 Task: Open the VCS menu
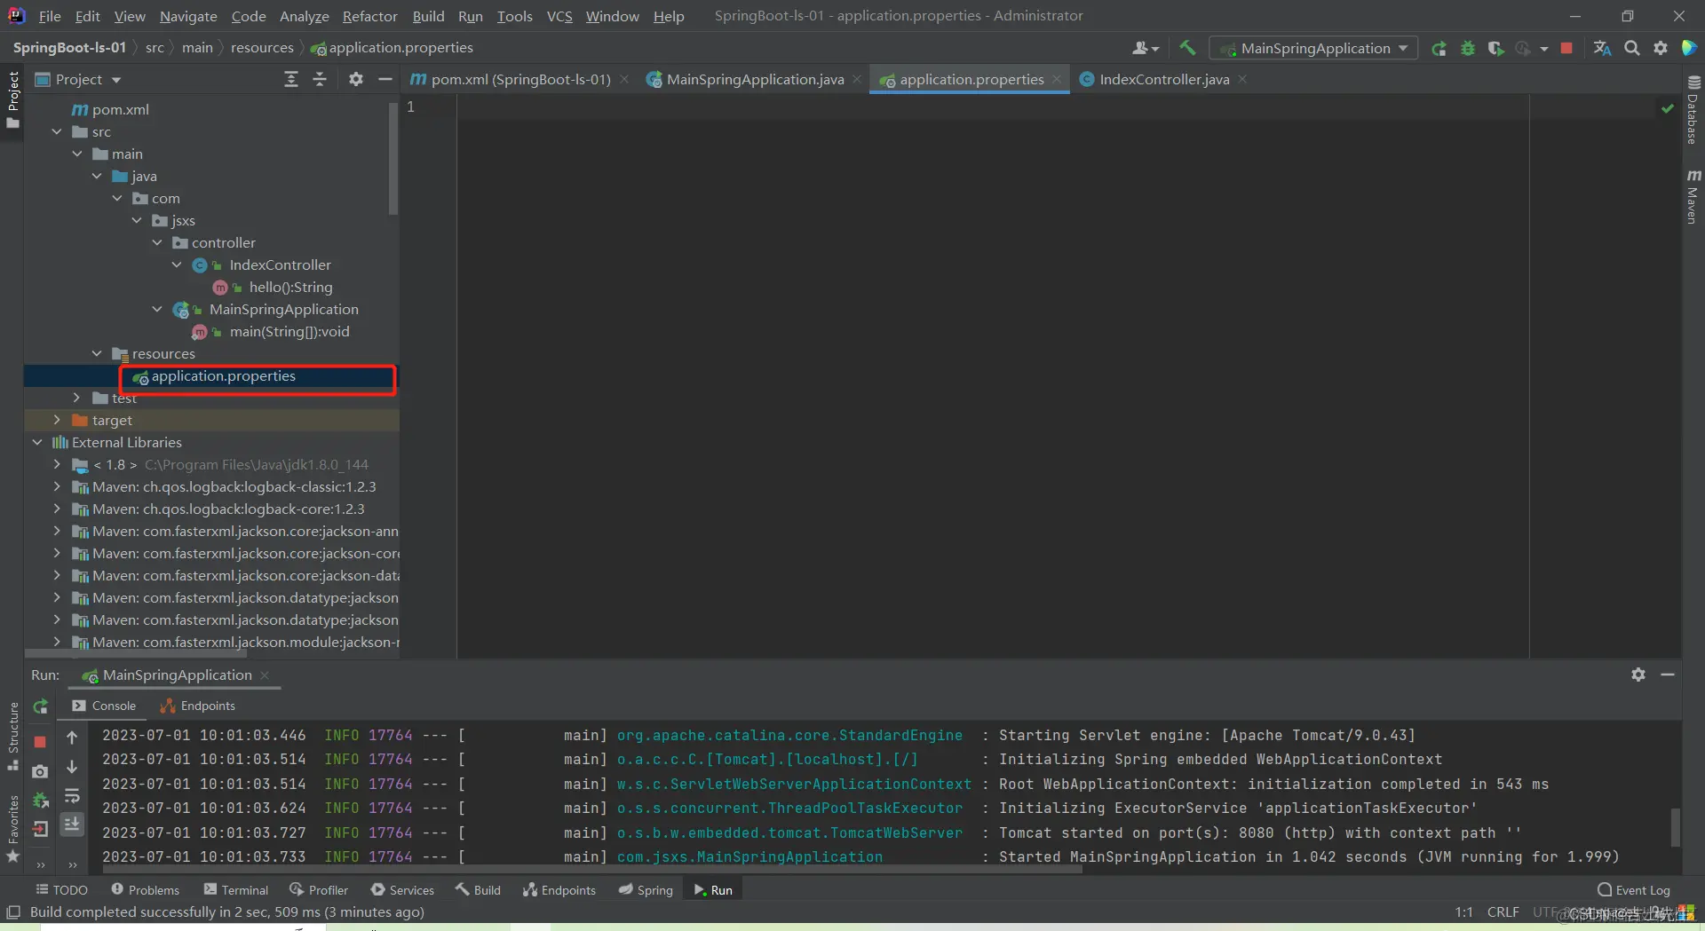coord(559,16)
